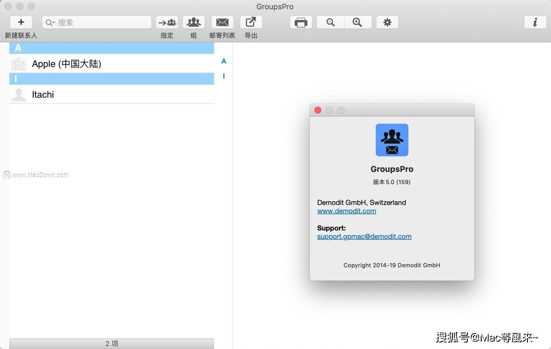Click the GroupsPro app icon in about dialog
The height and width of the screenshot is (349, 551).
pyautogui.click(x=392, y=140)
